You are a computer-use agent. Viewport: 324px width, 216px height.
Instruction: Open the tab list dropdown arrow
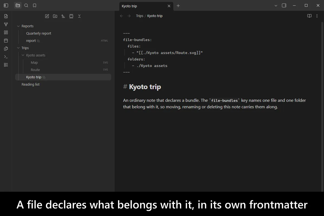pyautogui.click(x=276, y=5)
